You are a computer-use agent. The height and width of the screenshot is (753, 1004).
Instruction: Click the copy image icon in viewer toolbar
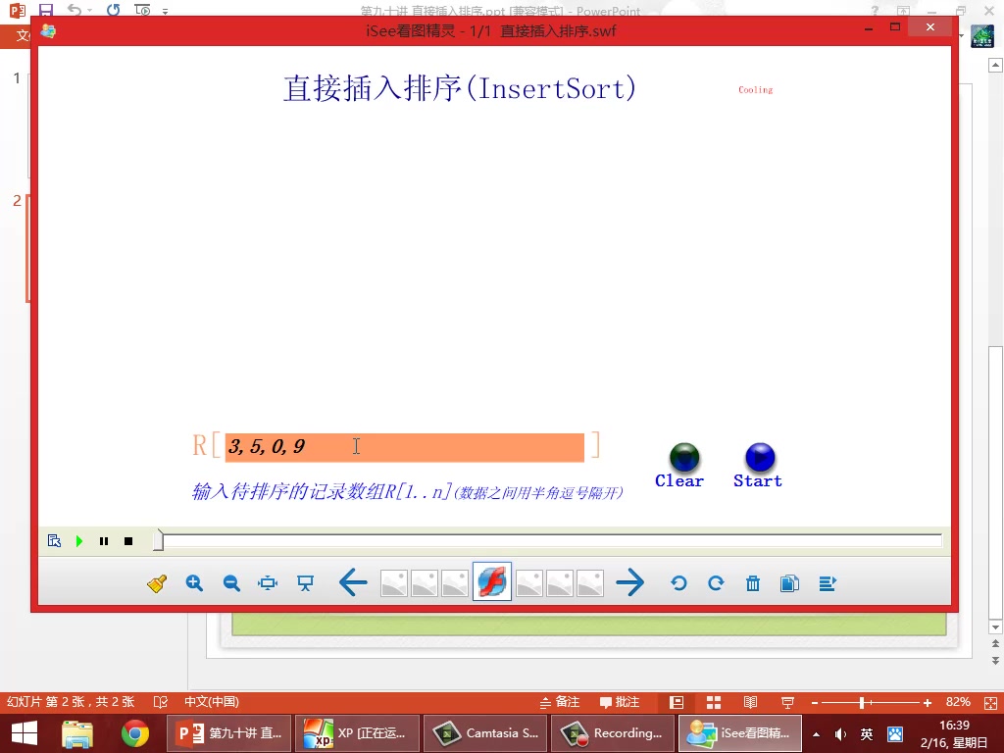click(x=789, y=582)
